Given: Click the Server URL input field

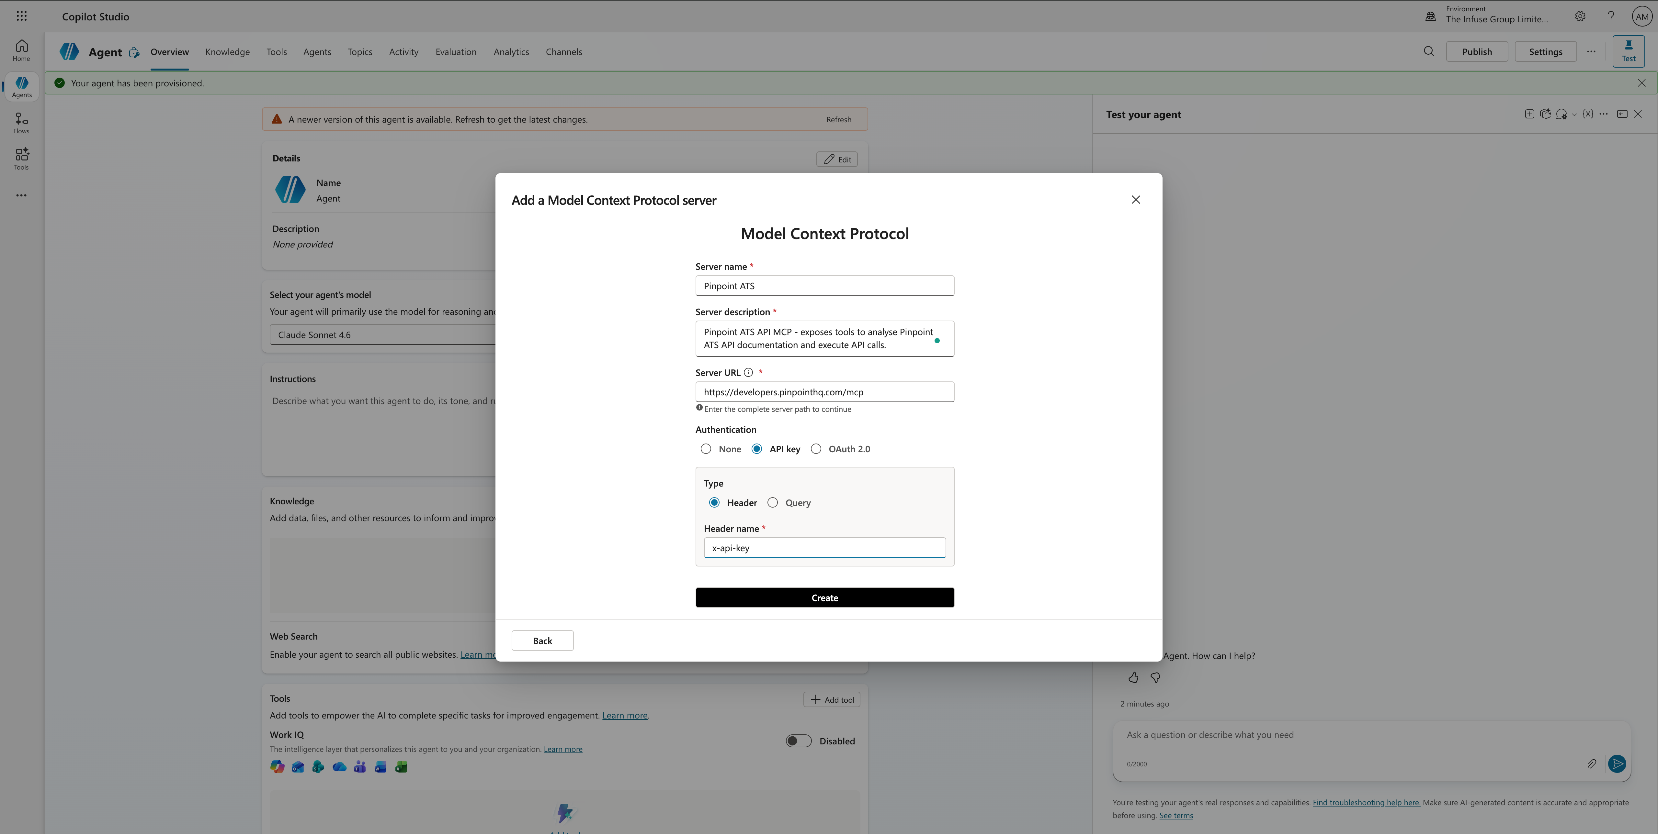Looking at the screenshot, I should (x=824, y=391).
